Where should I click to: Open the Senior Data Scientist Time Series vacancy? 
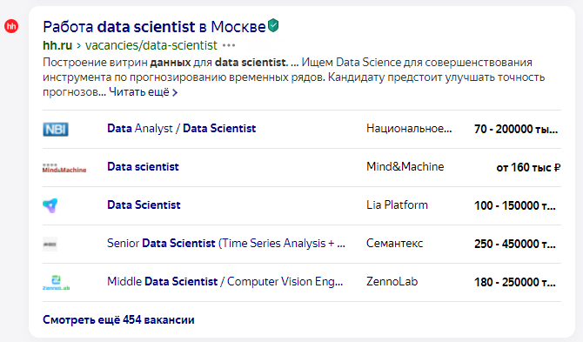tap(226, 243)
